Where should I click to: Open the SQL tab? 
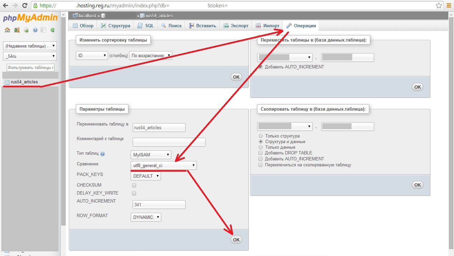[x=146, y=26]
